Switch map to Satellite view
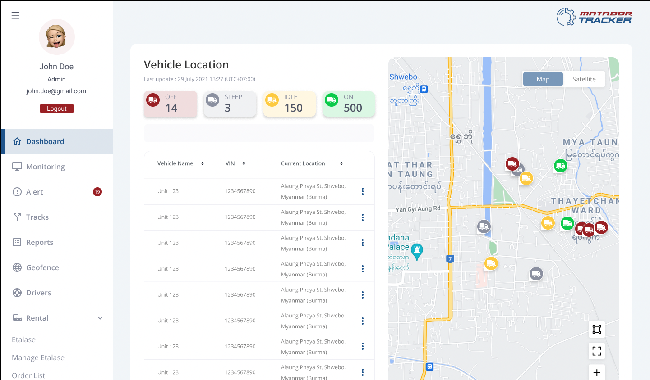Image resolution: width=650 pixels, height=380 pixels. click(584, 79)
